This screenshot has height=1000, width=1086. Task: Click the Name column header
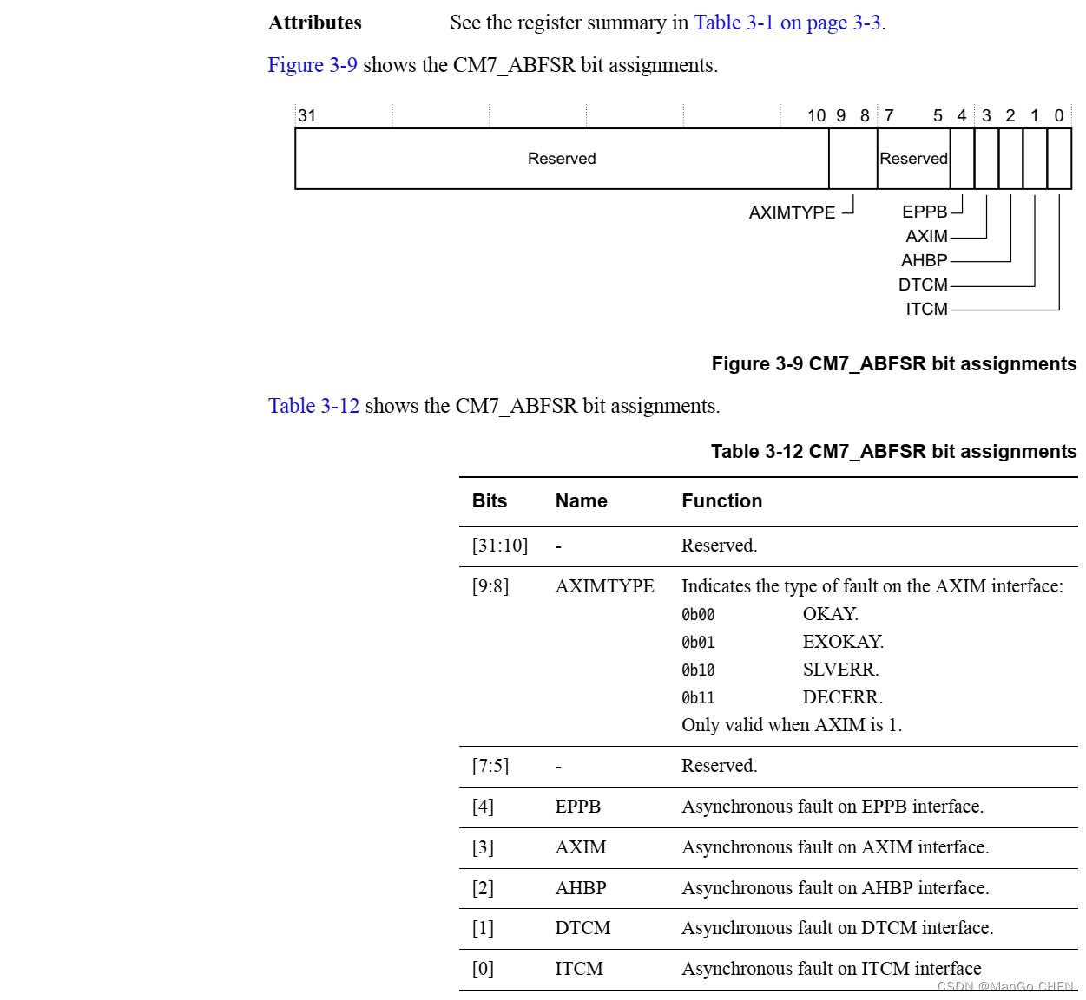(x=582, y=501)
